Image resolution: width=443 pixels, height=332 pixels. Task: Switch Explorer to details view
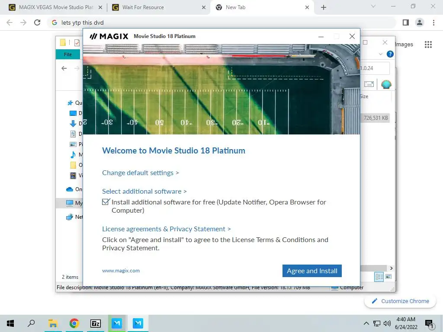click(379, 277)
